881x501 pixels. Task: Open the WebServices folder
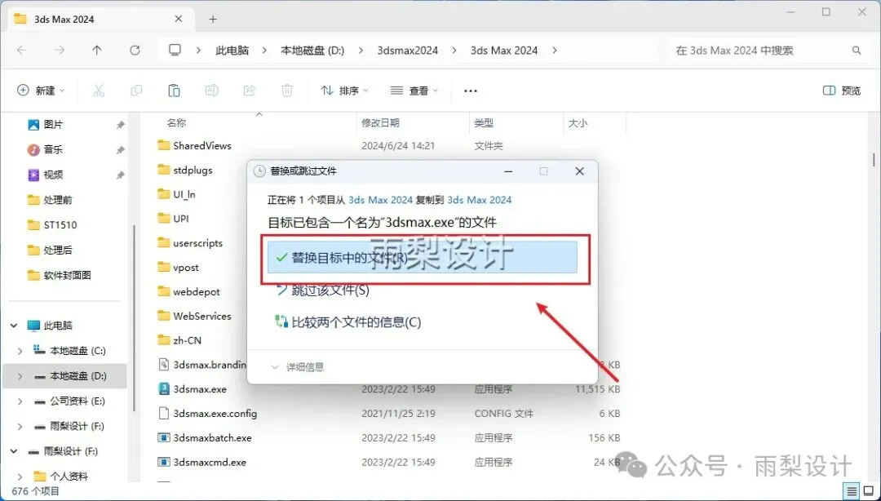point(194,316)
